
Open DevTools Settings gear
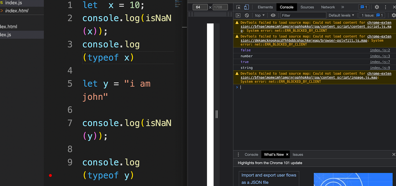(377, 7)
